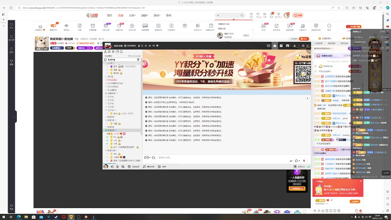Viewport: 391px width, 220px height.
Task: Click the 播放伴奏 music button
Action: pos(149,167)
